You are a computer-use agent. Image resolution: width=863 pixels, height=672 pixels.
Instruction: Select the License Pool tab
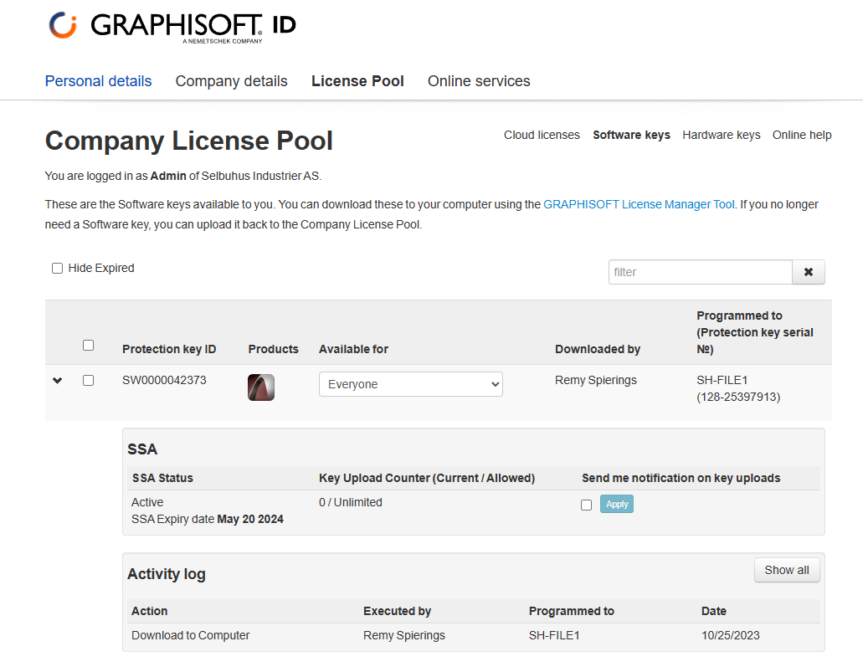click(x=357, y=81)
